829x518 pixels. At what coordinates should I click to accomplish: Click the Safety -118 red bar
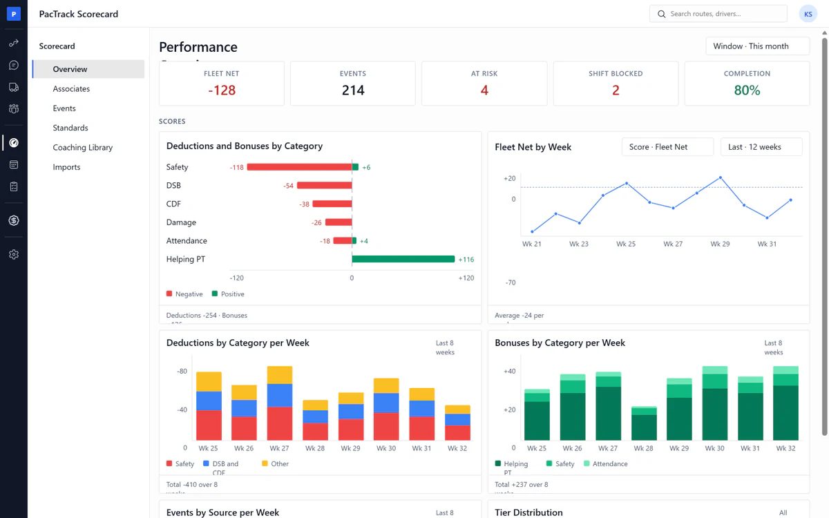(299, 167)
